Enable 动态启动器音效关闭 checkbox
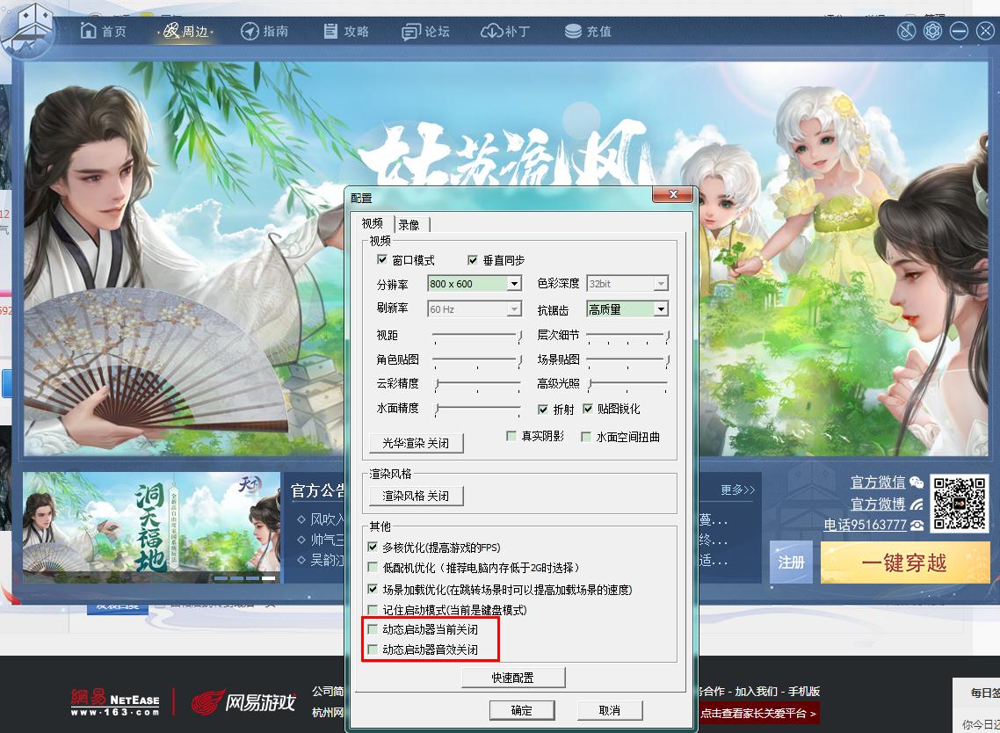 pyautogui.click(x=373, y=650)
